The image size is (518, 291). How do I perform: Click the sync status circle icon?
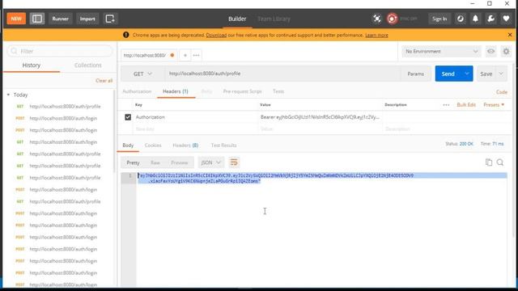(x=392, y=19)
